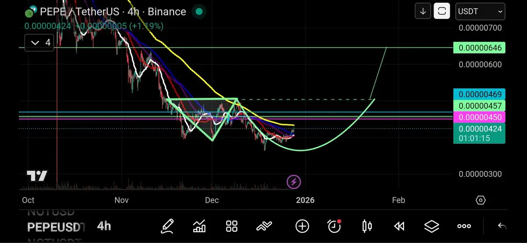
Task: Open the PEPEUSDT symbol selector
Action: pos(57,227)
